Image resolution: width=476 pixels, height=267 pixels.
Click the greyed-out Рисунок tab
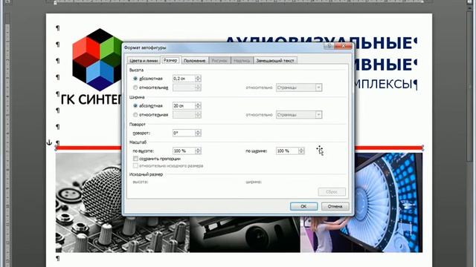(x=219, y=61)
